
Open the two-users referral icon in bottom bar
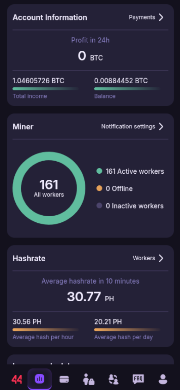click(114, 379)
